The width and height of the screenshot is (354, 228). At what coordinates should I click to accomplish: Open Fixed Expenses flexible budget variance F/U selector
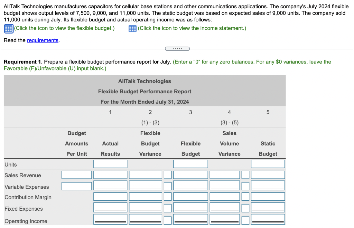coord(168,208)
